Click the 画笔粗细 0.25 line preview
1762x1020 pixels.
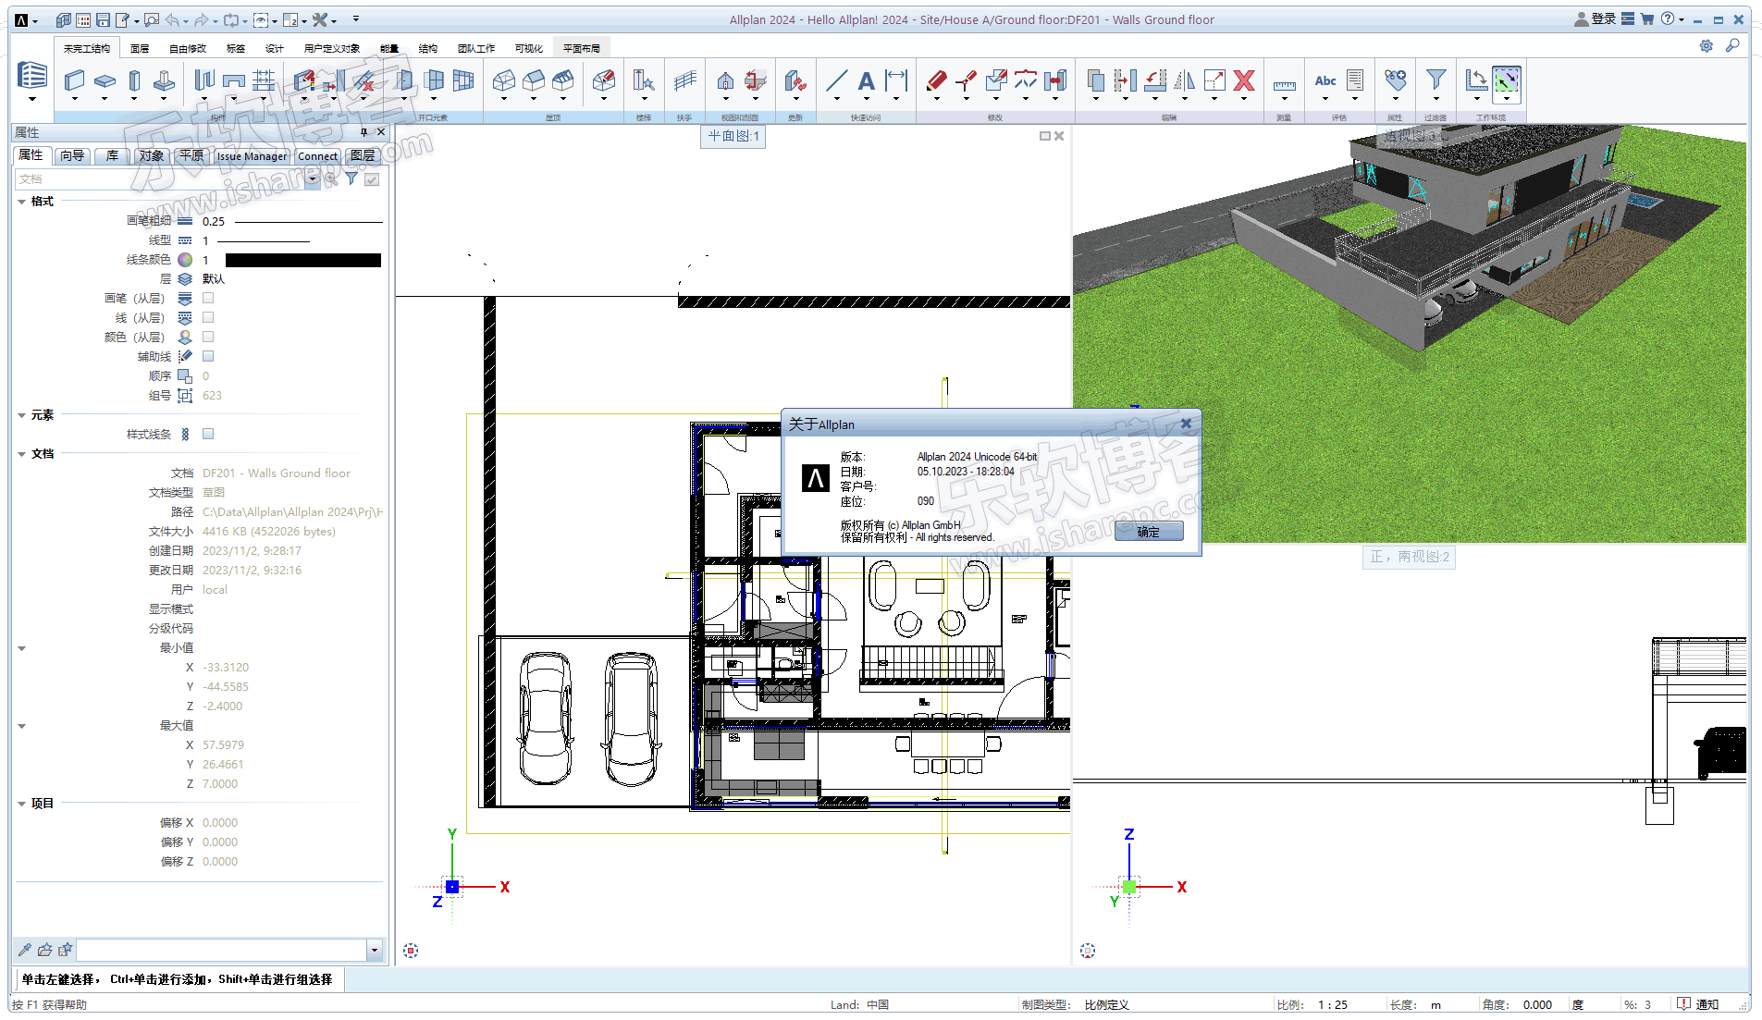pos(309,221)
